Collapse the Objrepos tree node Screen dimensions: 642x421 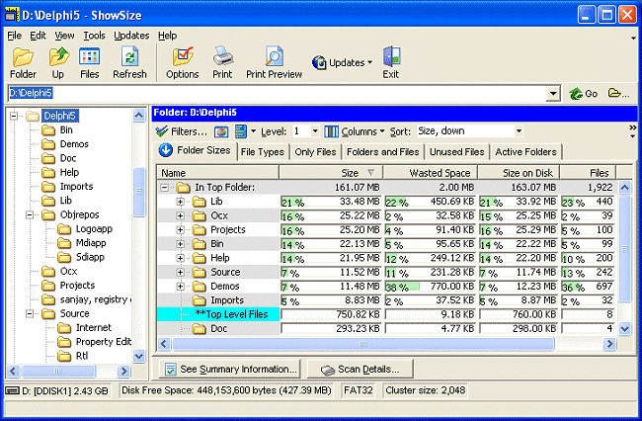pyautogui.click(x=30, y=214)
